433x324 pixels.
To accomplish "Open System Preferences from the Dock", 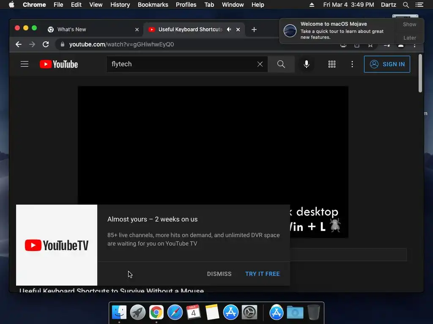I will pos(249,313).
